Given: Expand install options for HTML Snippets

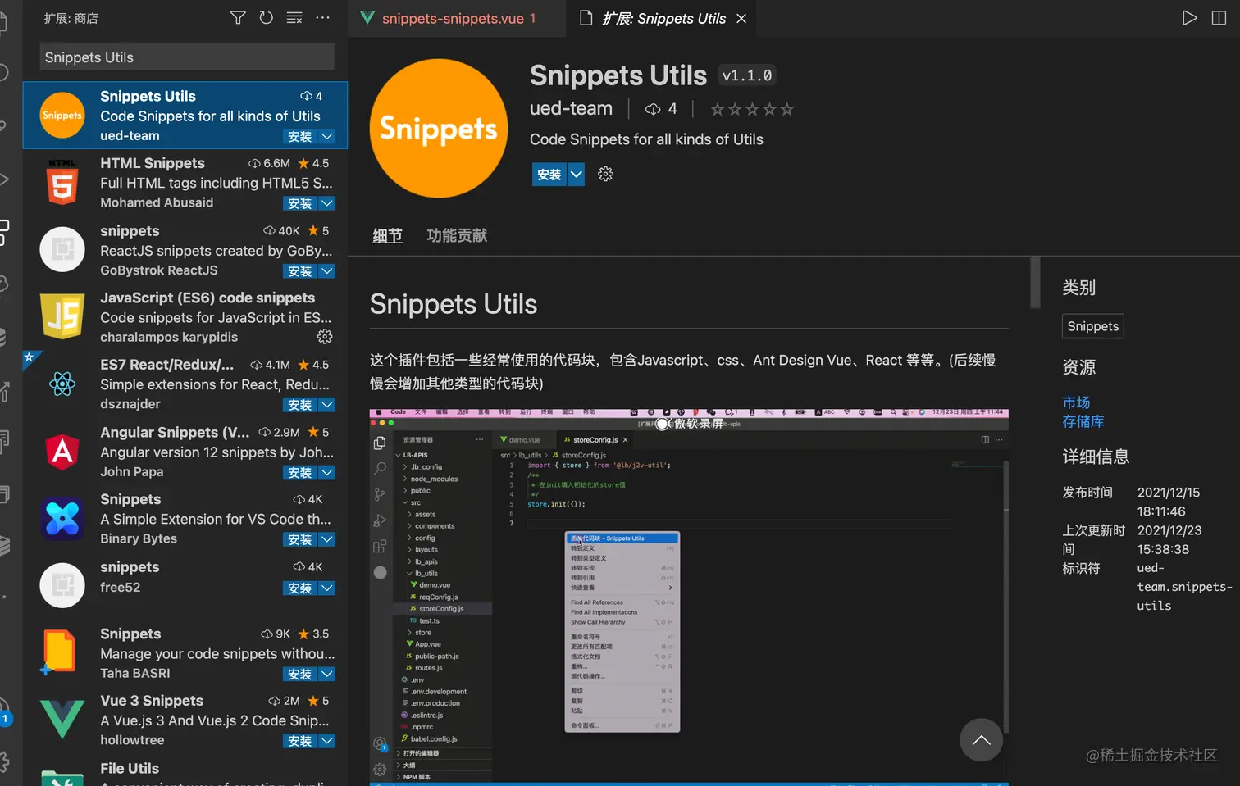Looking at the screenshot, I should tap(327, 203).
